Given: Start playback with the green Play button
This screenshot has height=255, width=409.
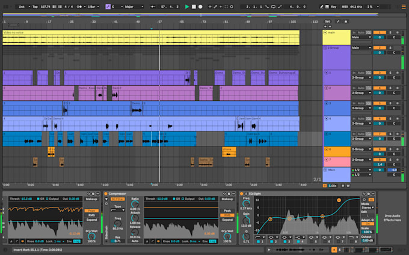Looking at the screenshot, I should point(187,7).
